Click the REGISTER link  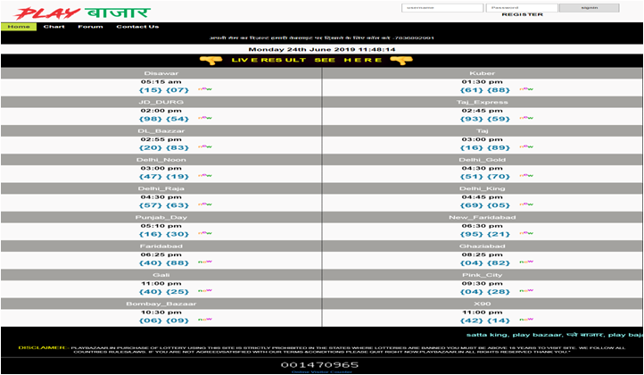pyautogui.click(x=523, y=15)
